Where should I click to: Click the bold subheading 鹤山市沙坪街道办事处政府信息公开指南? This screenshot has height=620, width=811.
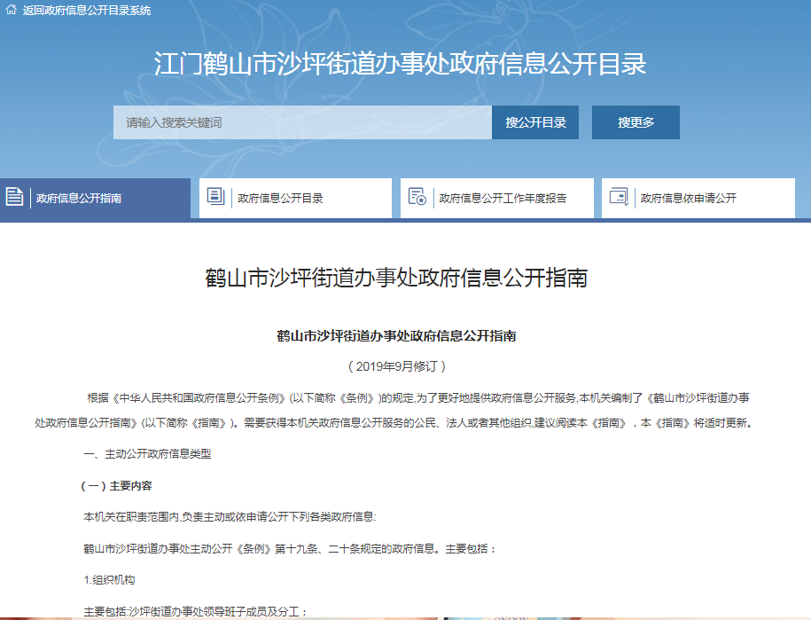click(396, 336)
